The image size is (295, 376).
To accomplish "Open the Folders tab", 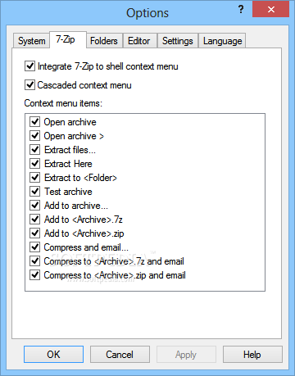I will click(x=104, y=41).
